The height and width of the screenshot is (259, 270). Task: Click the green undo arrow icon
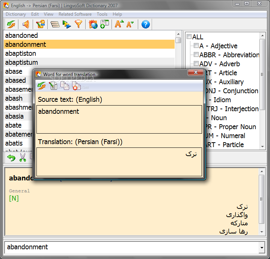(x=11, y=158)
